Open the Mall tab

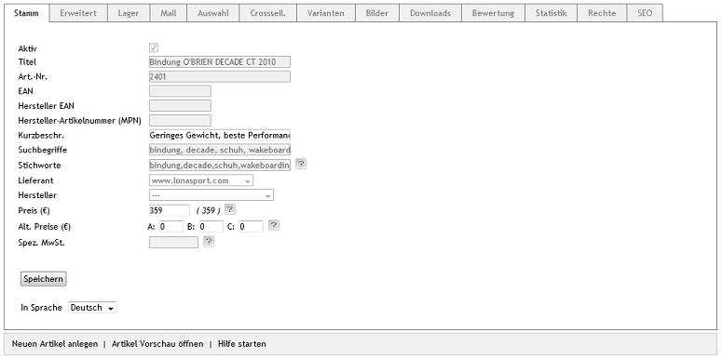[169, 13]
